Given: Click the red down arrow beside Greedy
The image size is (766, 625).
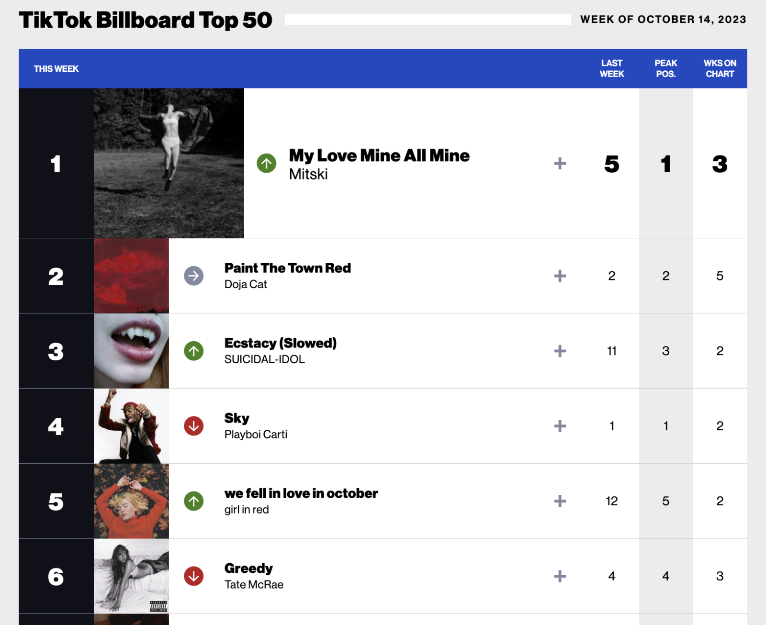Looking at the screenshot, I should [x=193, y=575].
